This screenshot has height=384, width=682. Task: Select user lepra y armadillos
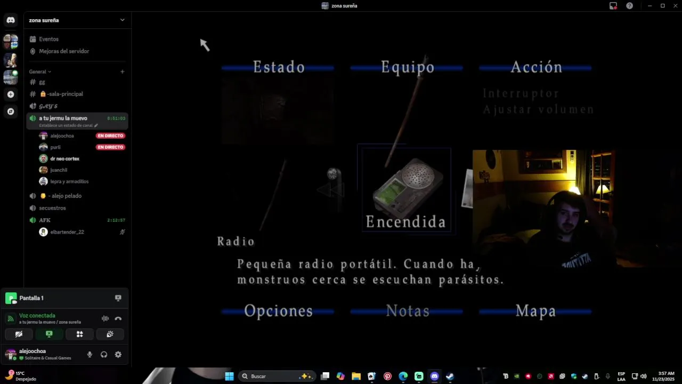click(x=69, y=181)
